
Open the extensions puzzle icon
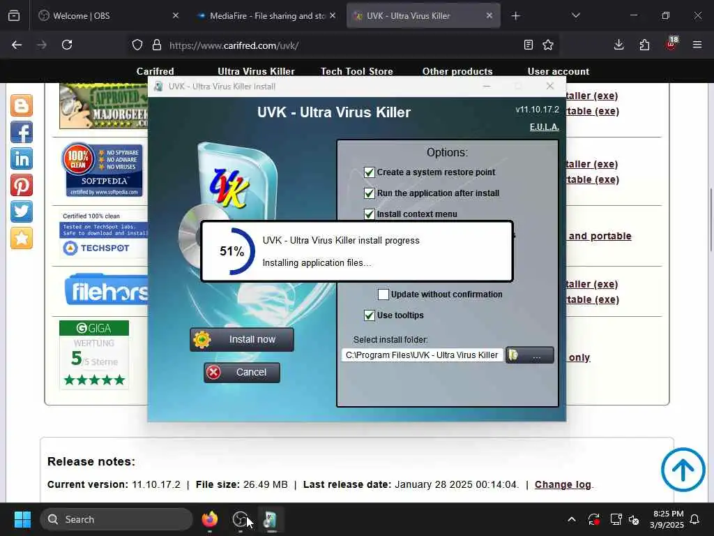tap(644, 45)
